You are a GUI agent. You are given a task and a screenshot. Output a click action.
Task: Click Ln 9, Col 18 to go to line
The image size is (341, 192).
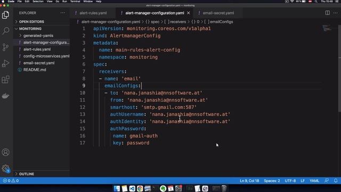click(x=249, y=181)
